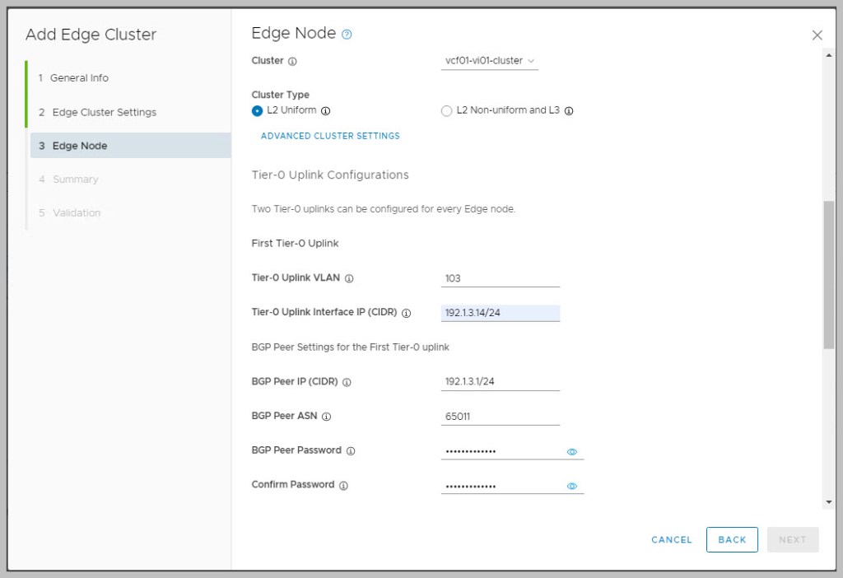Click the help icon next to Edge Node title

click(347, 35)
